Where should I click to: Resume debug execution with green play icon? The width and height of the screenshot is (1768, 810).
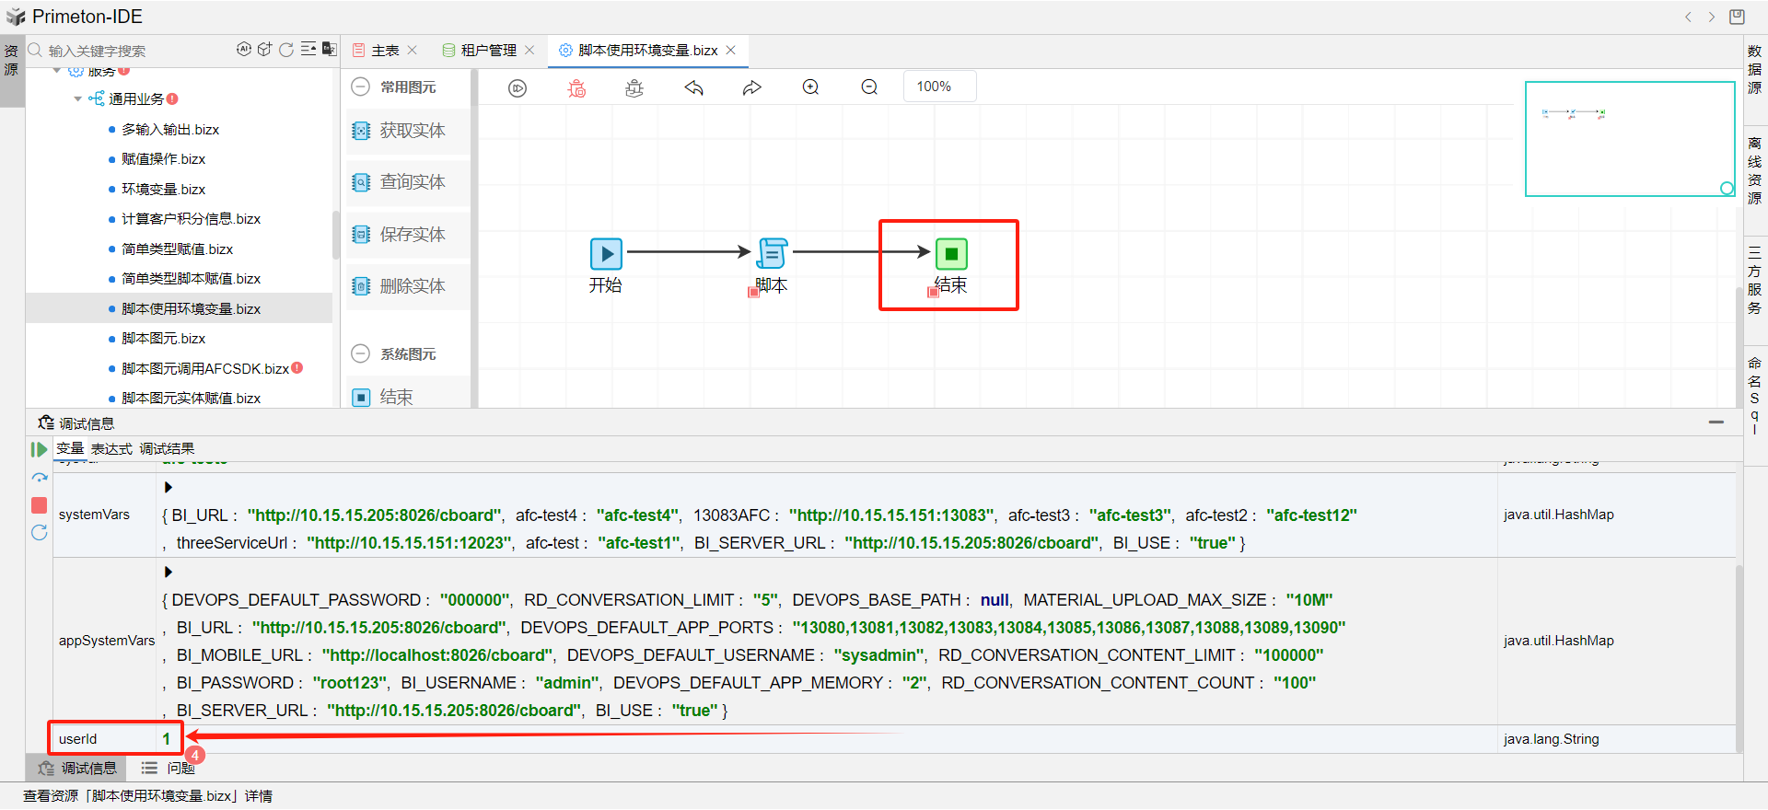pyautogui.click(x=39, y=449)
